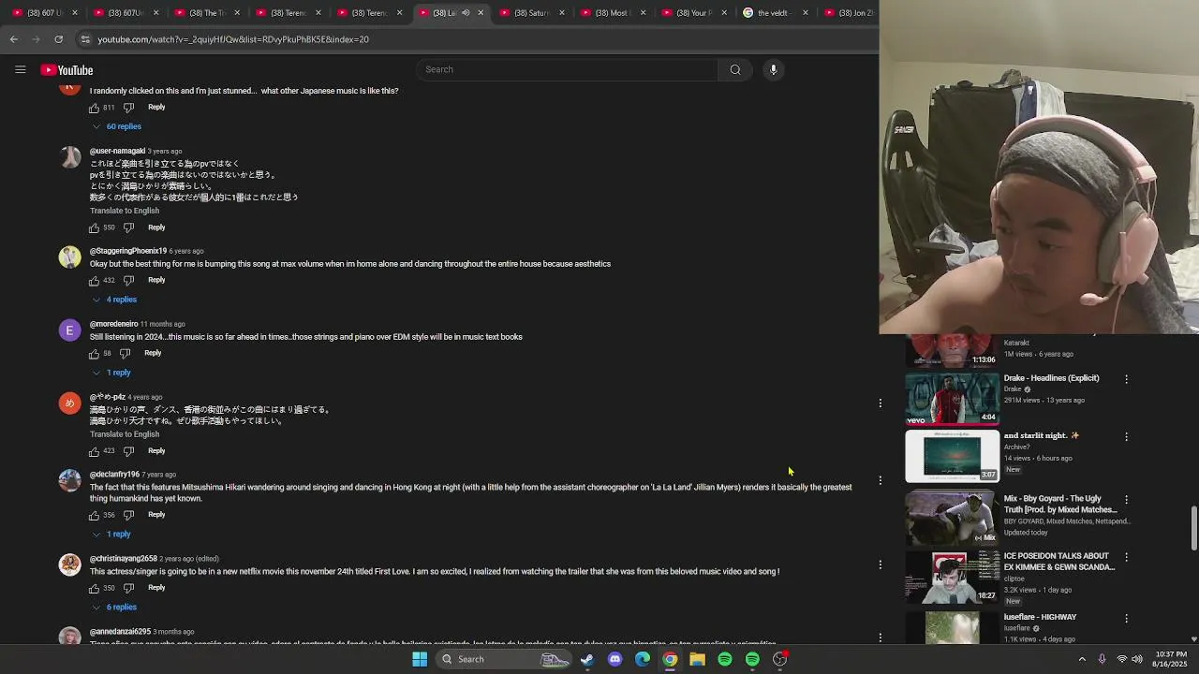Open options menu for Drake Headlines video

click(1126, 379)
